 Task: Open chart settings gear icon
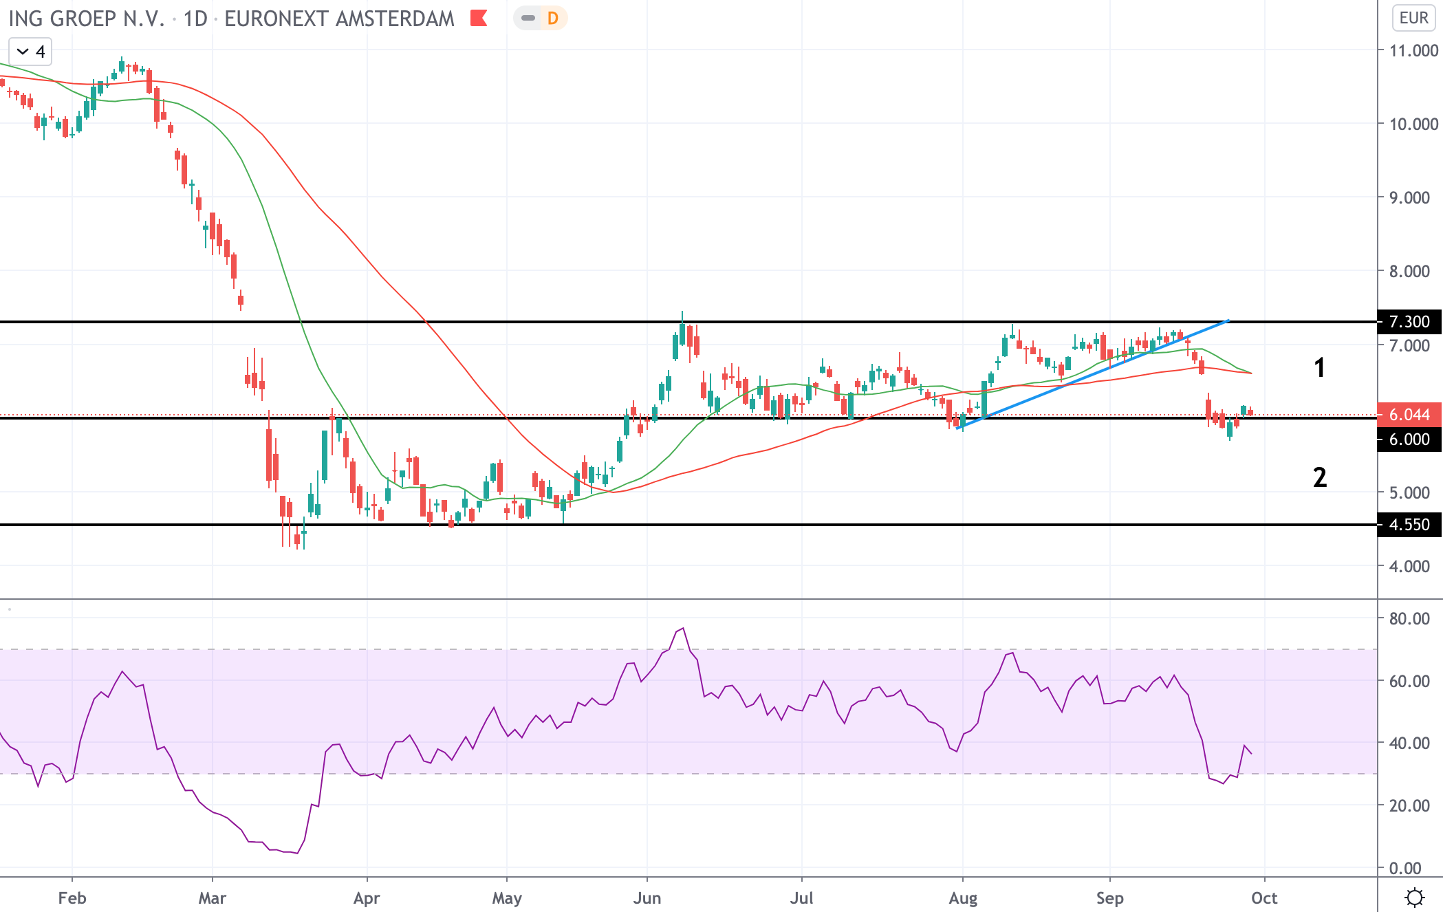[x=1414, y=897]
